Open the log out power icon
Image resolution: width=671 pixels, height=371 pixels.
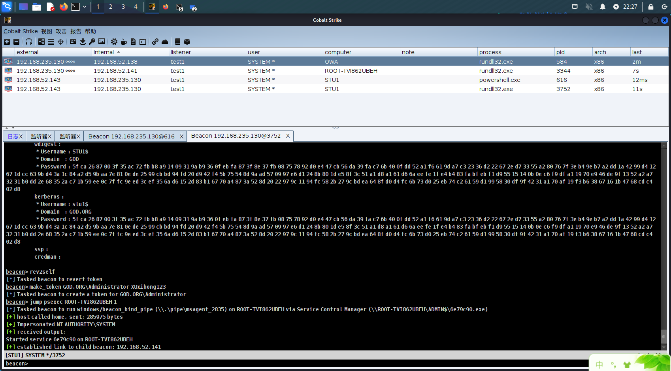(664, 7)
